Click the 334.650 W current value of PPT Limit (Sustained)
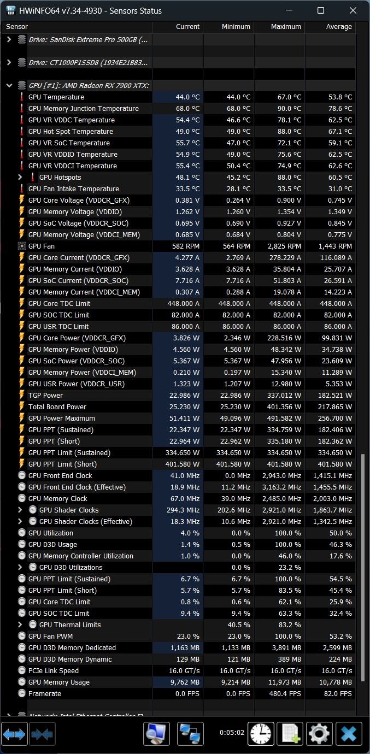This screenshot has height=754, width=370. click(183, 453)
